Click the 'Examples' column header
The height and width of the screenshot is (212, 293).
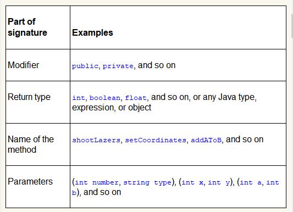coord(92,33)
